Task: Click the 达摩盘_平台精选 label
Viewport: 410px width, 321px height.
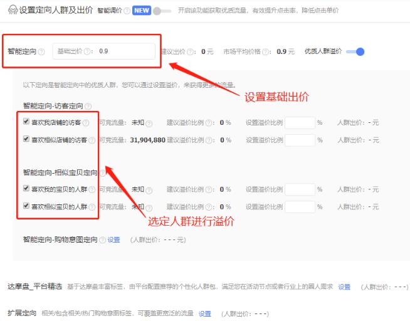Action: (34, 287)
